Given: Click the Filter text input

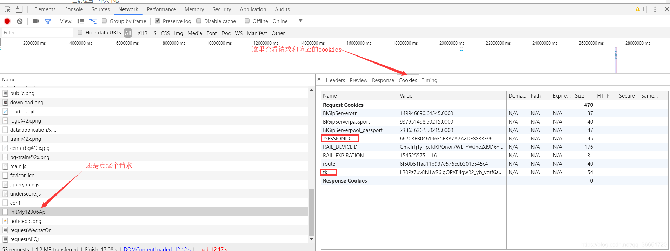Looking at the screenshot, I should [37, 33].
